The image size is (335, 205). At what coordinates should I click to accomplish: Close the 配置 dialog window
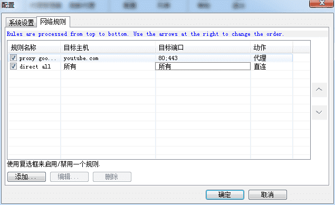[x=321, y=3]
